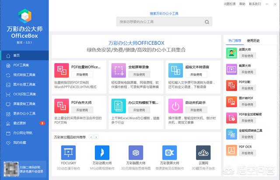Click PDF批量转Office card icon
This screenshot has width=280, height=180.
[x=62, y=70]
